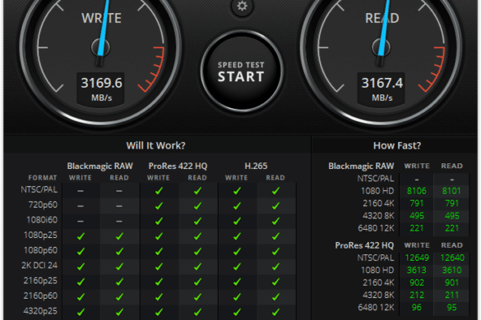This screenshot has height=320, width=481.
Task: Click ProRes 422 HQ 1080 HD write value 3613
Action: pyautogui.click(x=417, y=270)
